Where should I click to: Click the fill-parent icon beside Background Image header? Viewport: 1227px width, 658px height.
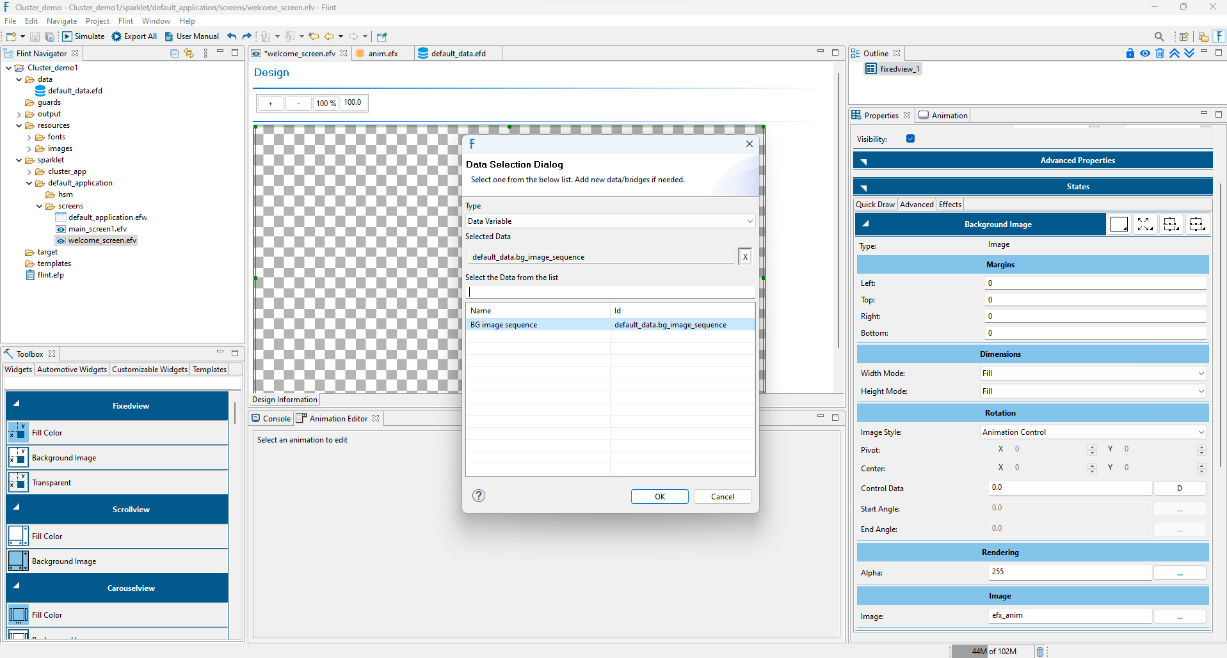[x=1144, y=224]
